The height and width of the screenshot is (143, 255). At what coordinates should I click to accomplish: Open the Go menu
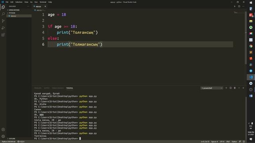(x=31, y=2)
